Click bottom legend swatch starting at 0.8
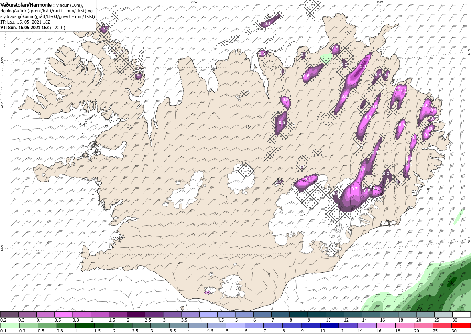The image size is (471, 334). pos(66,326)
